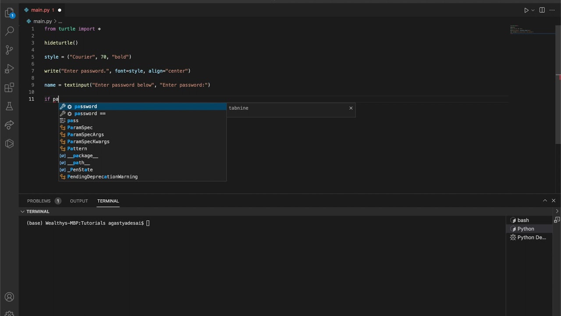Viewport: 561px width, 316px height.
Task: Click the terminal launch profile icon
Action: (x=557, y=220)
